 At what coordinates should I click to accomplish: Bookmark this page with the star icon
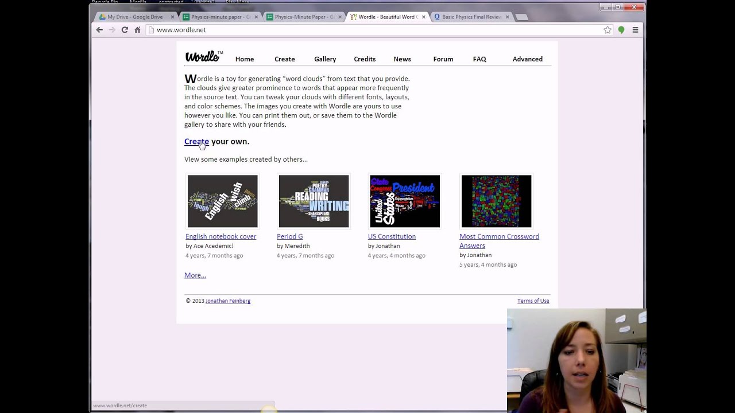[x=608, y=30]
